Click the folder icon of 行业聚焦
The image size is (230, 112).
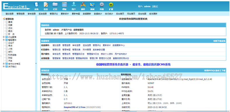point(7,37)
